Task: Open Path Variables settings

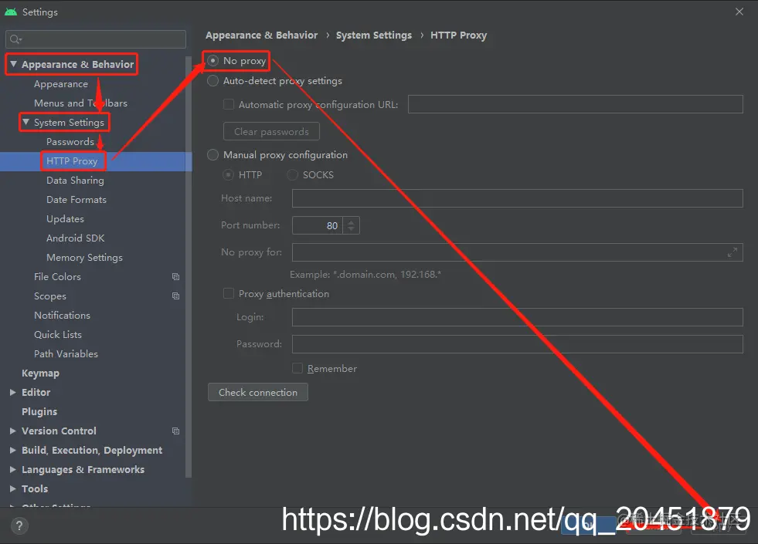Action: coord(66,354)
